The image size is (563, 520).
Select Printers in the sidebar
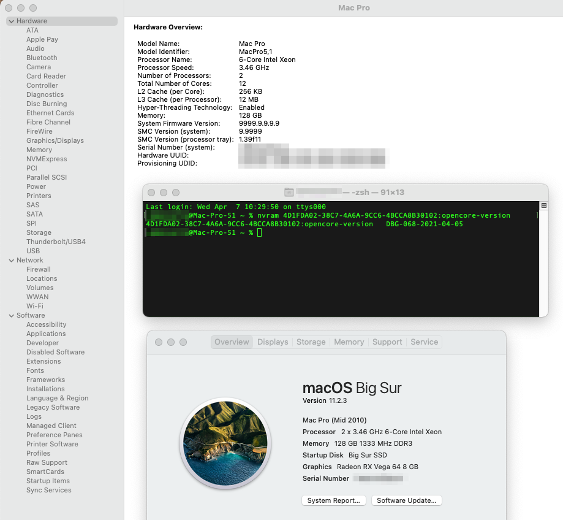click(x=39, y=196)
